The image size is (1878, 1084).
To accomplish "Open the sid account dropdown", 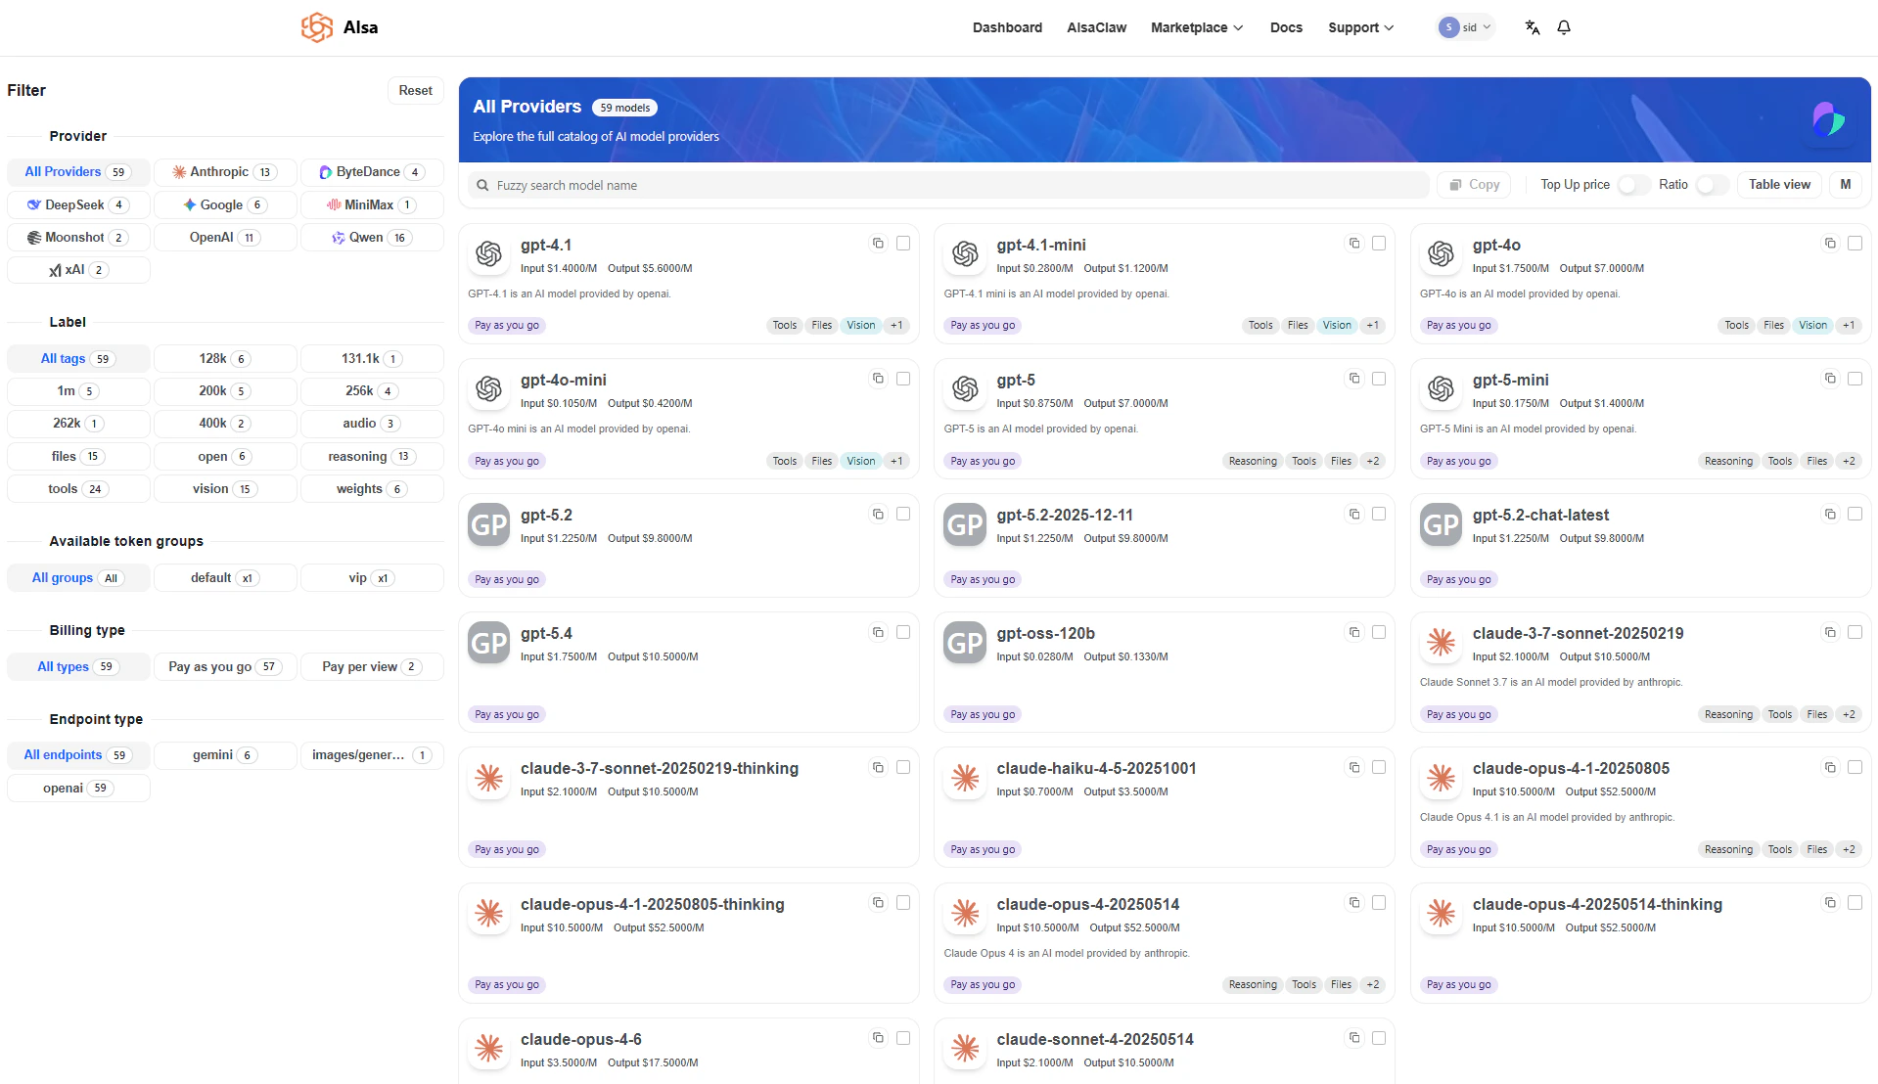I will [1465, 27].
